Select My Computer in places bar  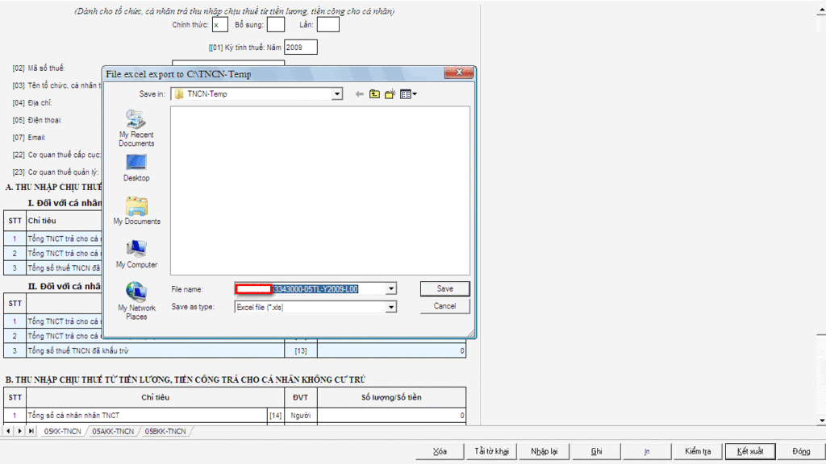coord(136,254)
